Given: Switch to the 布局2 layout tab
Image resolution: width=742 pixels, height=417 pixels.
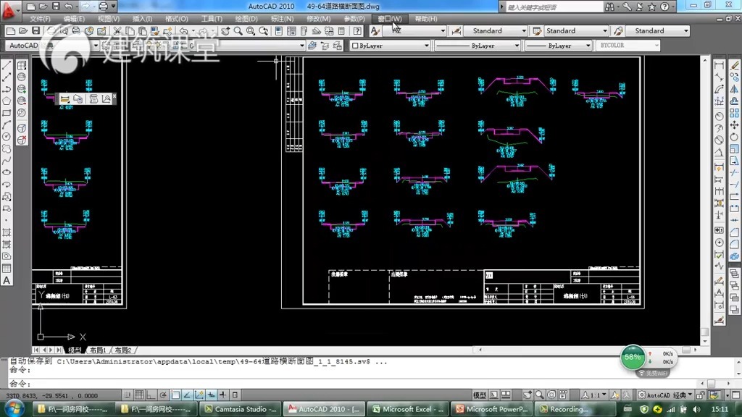Looking at the screenshot, I should click(x=122, y=350).
